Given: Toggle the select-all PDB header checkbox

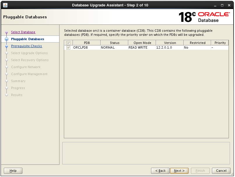Looking at the screenshot, I should (68, 43).
